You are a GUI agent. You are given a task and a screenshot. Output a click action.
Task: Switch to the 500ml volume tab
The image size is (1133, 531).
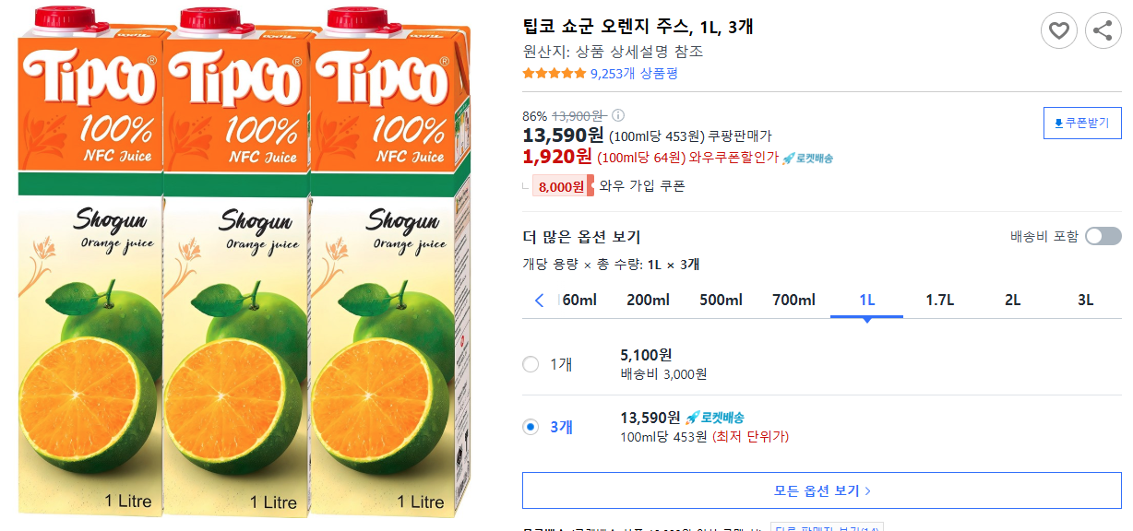click(x=720, y=299)
